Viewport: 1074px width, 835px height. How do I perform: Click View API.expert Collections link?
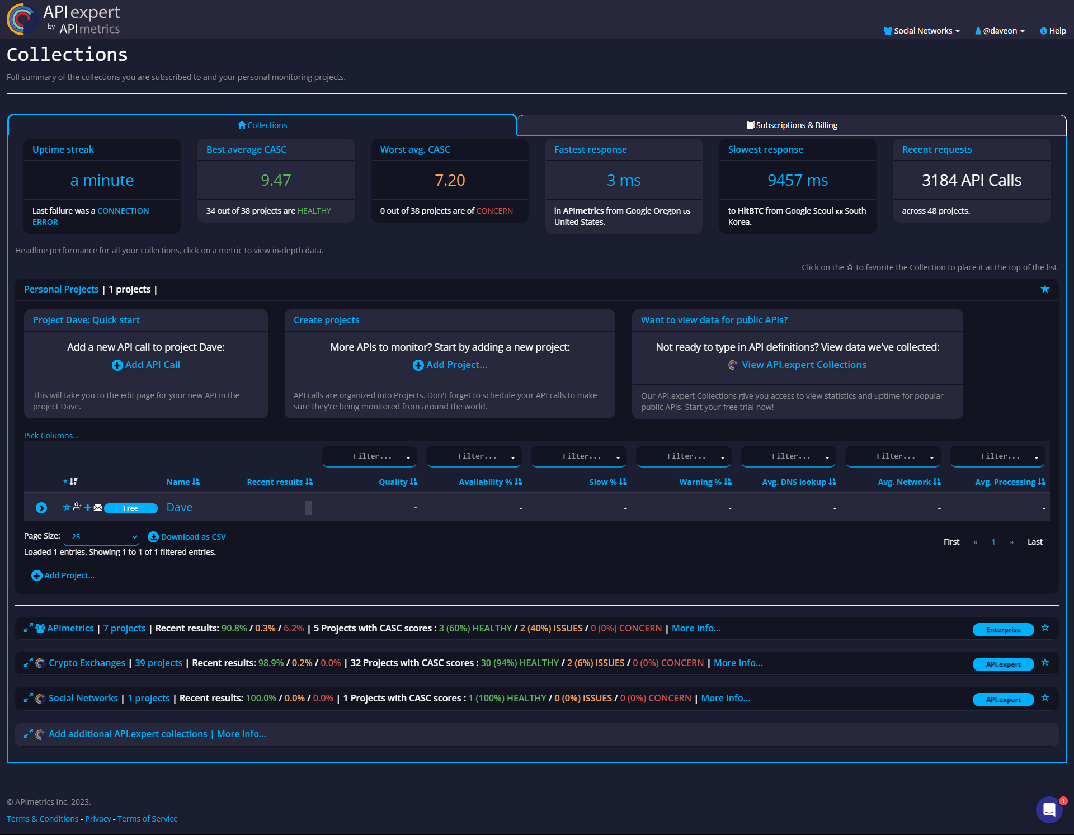click(x=804, y=365)
